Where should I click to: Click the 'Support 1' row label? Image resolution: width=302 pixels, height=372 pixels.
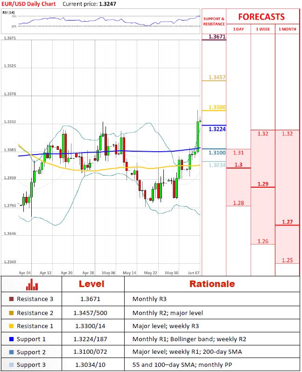(31, 339)
